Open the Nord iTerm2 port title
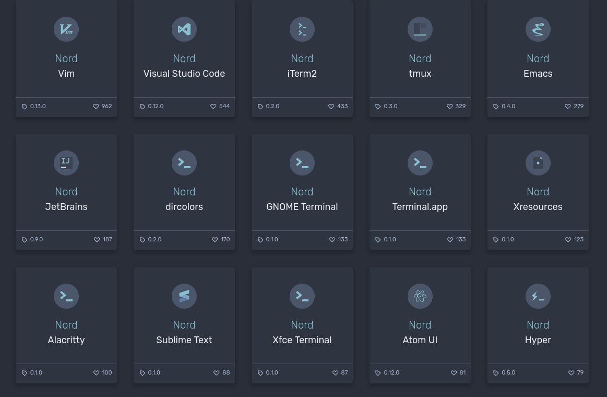The width and height of the screenshot is (607, 397). click(x=302, y=66)
